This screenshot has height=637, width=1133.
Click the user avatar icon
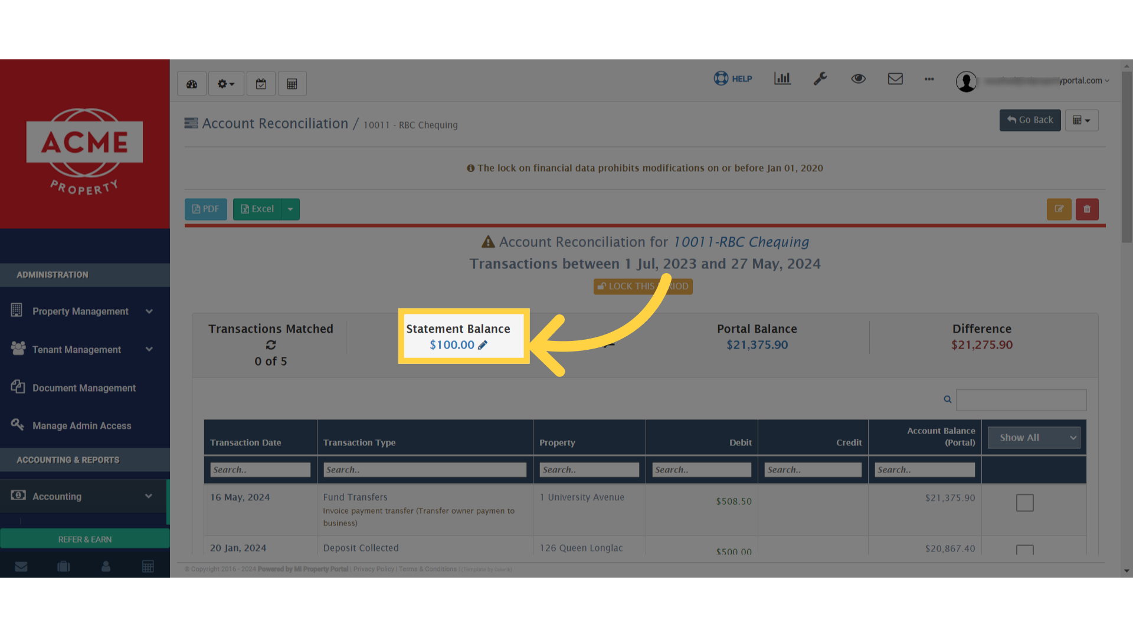[x=966, y=81]
